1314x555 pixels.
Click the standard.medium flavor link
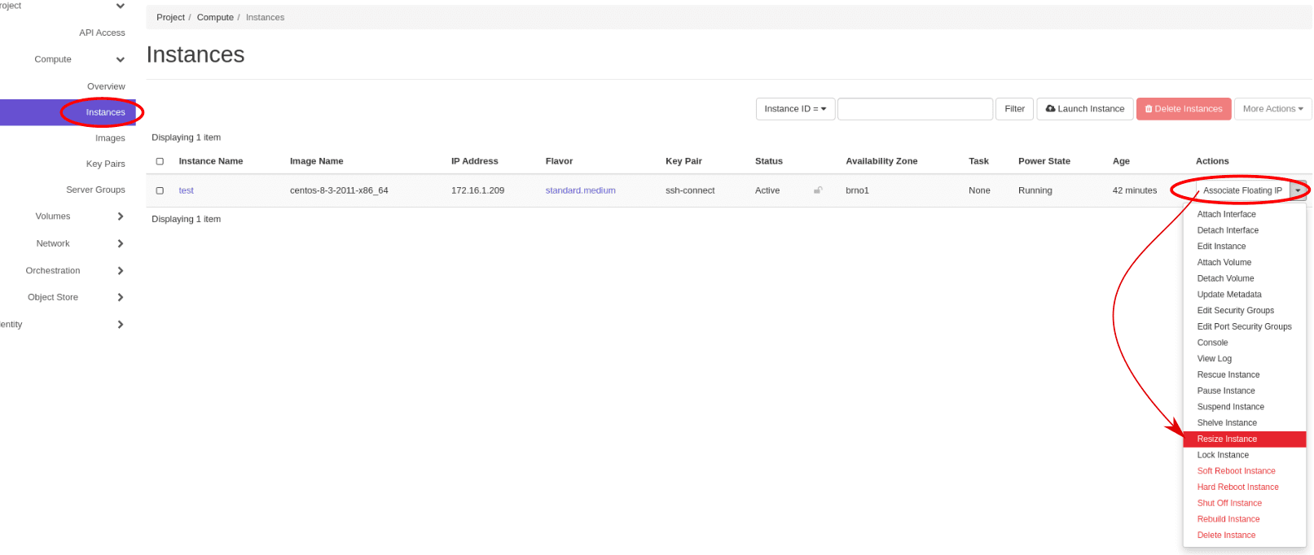tap(580, 190)
